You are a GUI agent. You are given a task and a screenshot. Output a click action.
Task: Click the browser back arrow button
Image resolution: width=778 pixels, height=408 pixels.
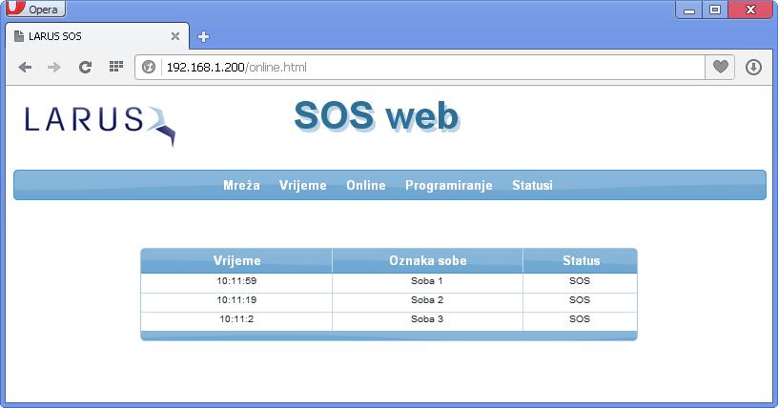[25, 67]
